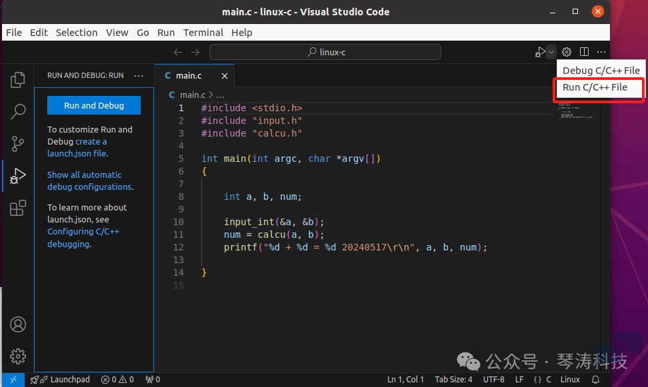This screenshot has width=648, height=387.
Task: Click the Debug C/C++ File play icon
Action: [x=540, y=52]
